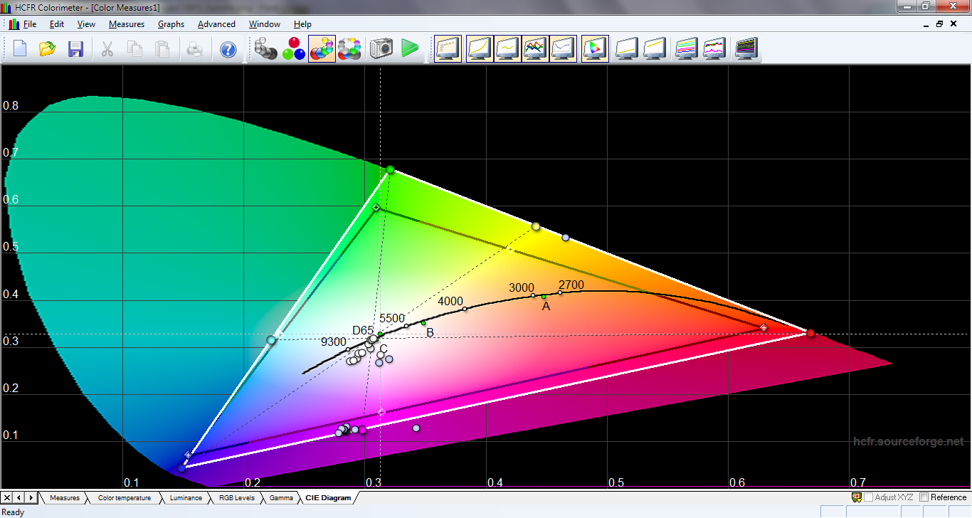
Task: Create a new document with the blank page icon
Action: [x=20, y=49]
